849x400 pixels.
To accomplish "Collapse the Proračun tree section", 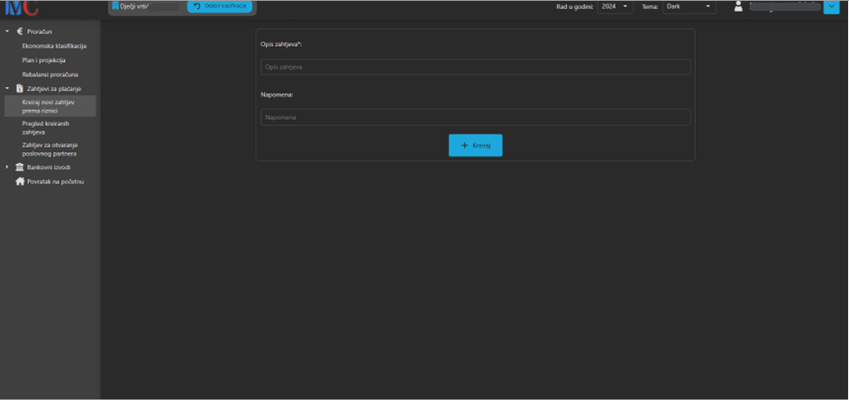I will (7, 31).
